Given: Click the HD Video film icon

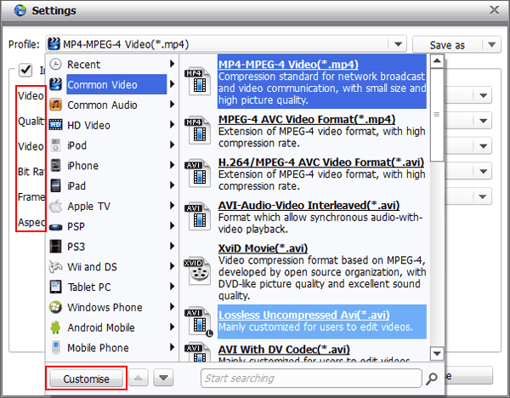Looking at the screenshot, I should [x=55, y=125].
